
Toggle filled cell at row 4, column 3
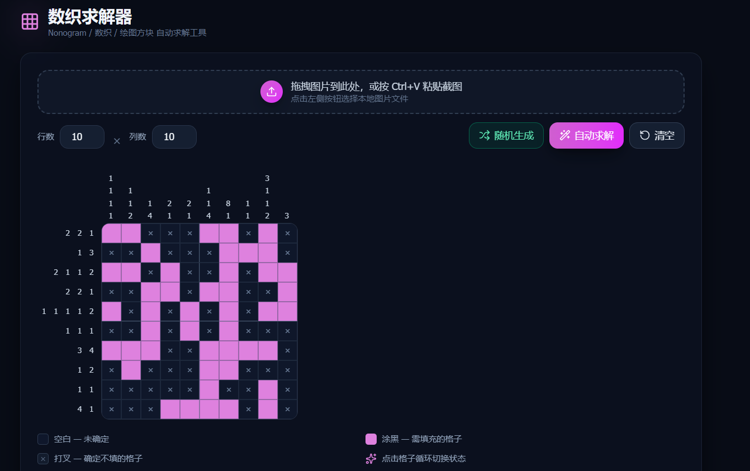point(150,292)
